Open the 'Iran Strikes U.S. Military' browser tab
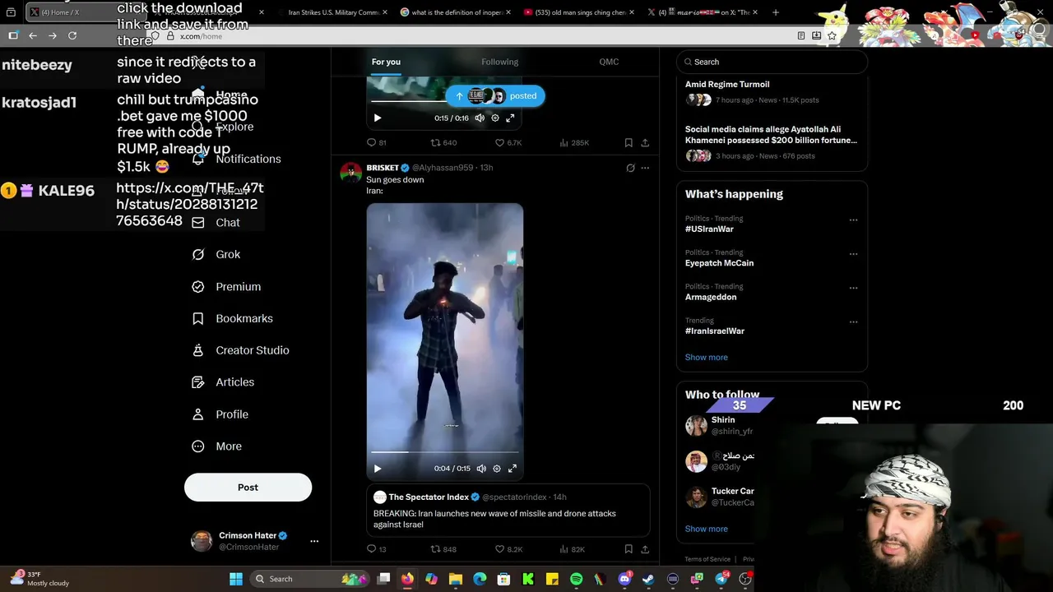Screen dimensions: 1053x592 click(x=332, y=12)
